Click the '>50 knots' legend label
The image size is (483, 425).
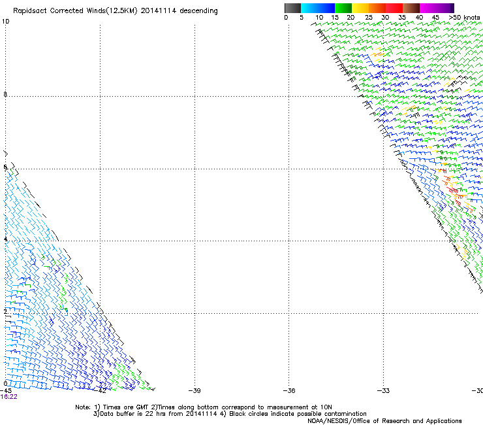464,18
